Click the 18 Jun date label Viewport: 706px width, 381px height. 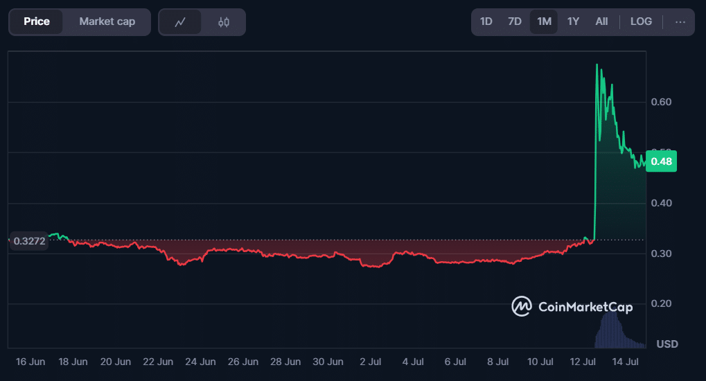[x=73, y=362]
